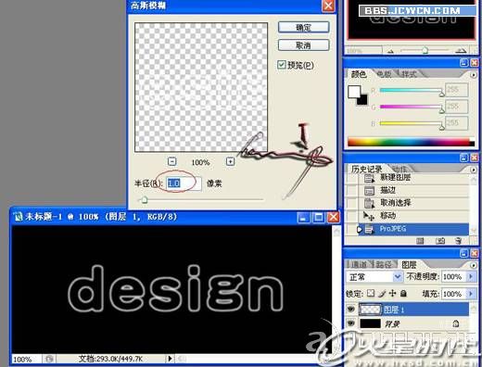482x367 pixels.
Task: Toggle lock image pixels brush icon
Action: pos(382,293)
